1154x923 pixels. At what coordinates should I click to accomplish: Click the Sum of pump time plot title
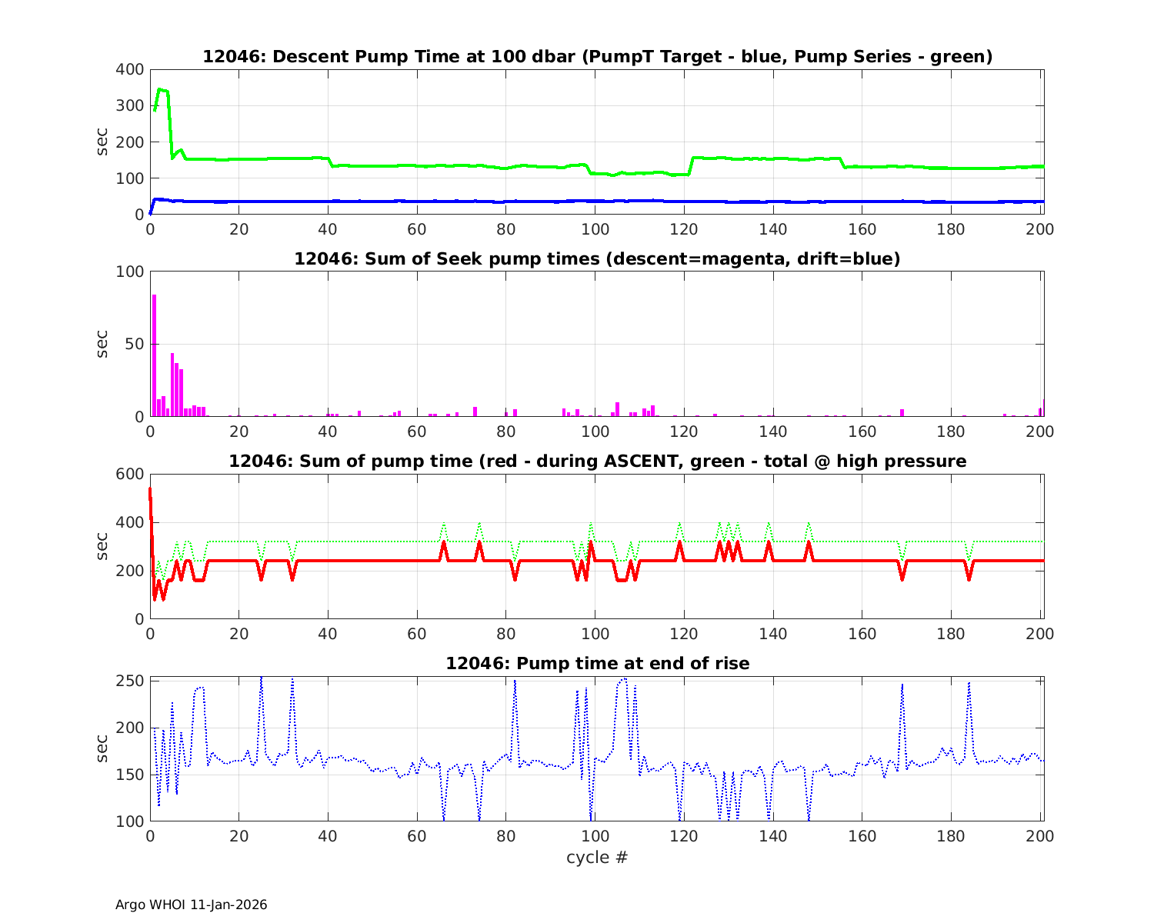(x=597, y=461)
